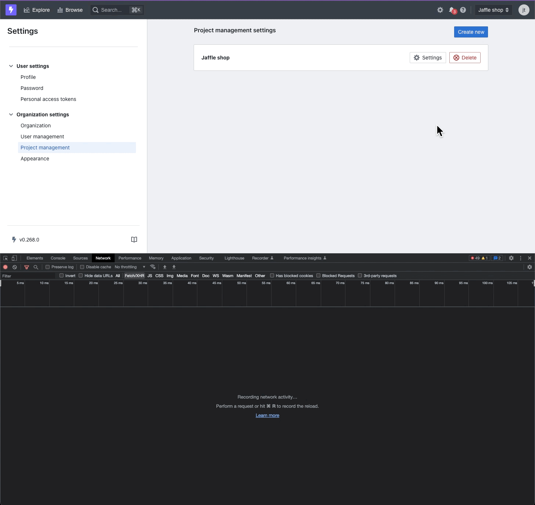Open the Explore section in the top navigation
535x505 pixels.
pyautogui.click(x=36, y=10)
